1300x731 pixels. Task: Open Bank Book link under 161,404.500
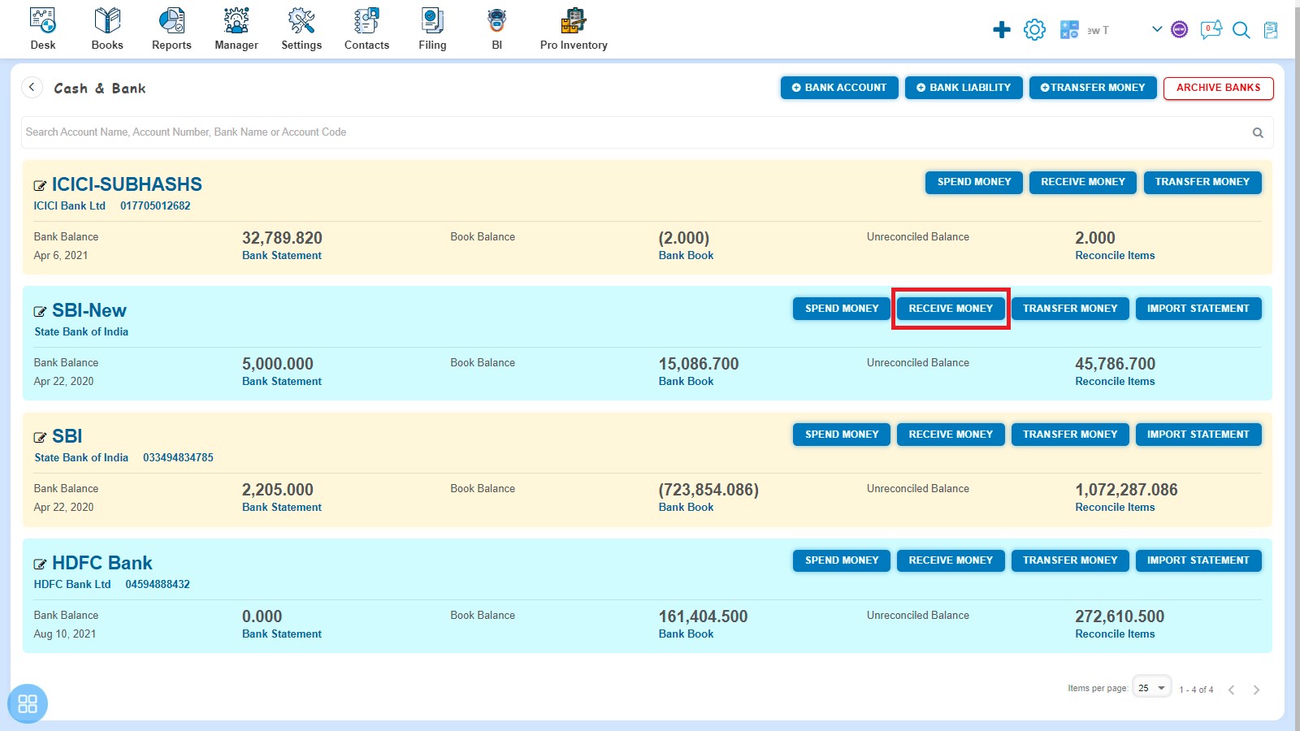pos(686,634)
